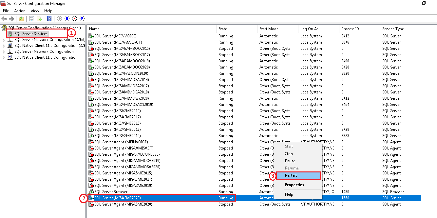Select the row SQL Server (MISAMIMOSA2017)
Viewport: 437px width, 218px height.
(254, 86)
